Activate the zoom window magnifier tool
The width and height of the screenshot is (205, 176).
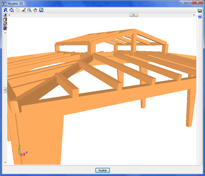[x=29, y=10]
